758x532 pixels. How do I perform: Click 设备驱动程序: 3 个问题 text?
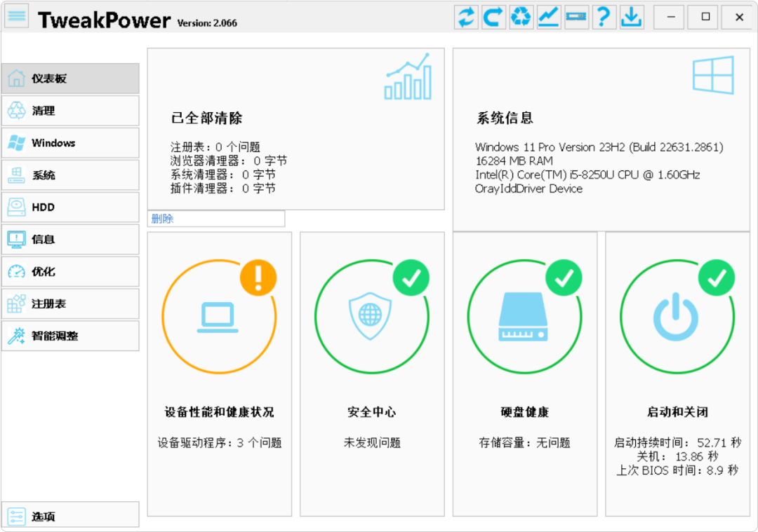(x=220, y=443)
